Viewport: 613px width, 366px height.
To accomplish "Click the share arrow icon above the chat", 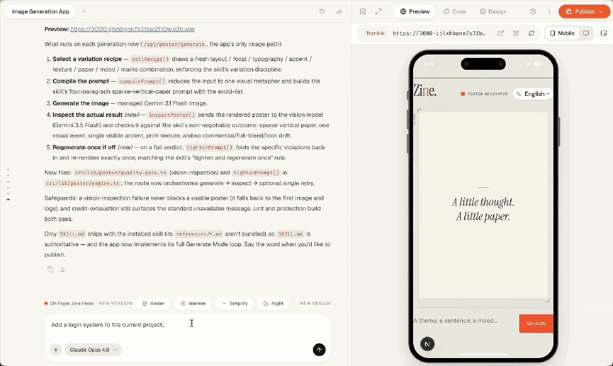I will [339, 12].
